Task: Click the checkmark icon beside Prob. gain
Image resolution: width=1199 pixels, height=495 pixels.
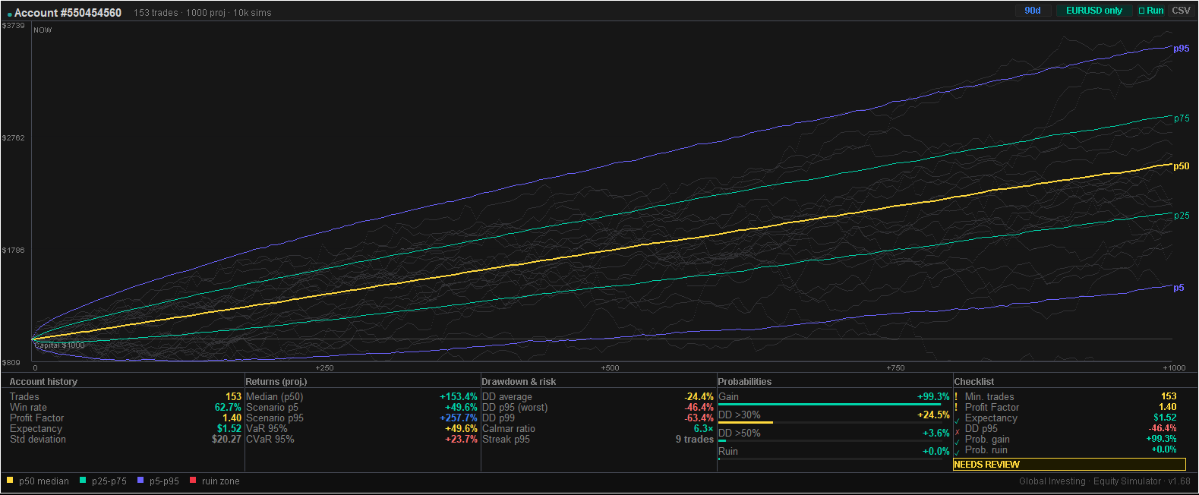Action: tap(957, 442)
